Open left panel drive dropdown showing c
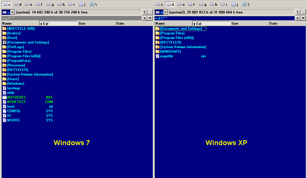307x178 pixels. (8, 12)
